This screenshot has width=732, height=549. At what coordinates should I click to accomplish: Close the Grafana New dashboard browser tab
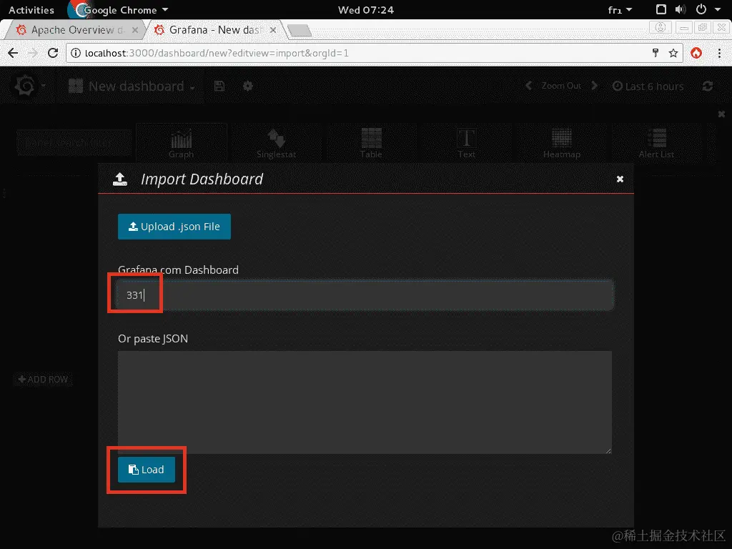coord(273,30)
